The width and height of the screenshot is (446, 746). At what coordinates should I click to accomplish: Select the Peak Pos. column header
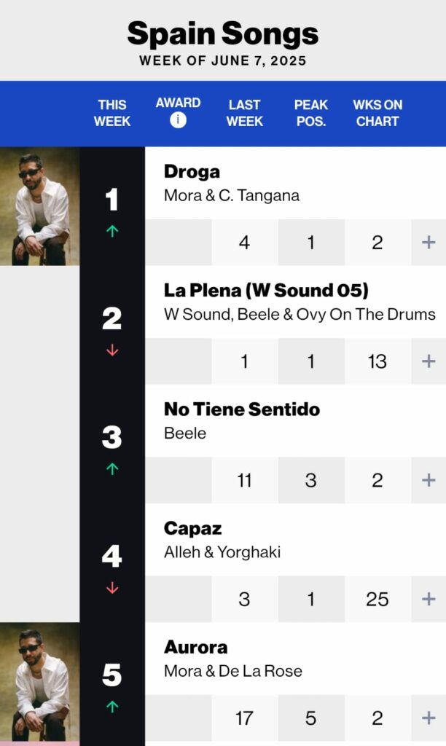pos(311,113)
